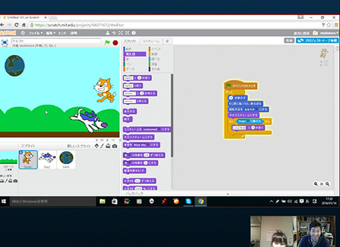Click the green flag to start the project

coord(107,43)
